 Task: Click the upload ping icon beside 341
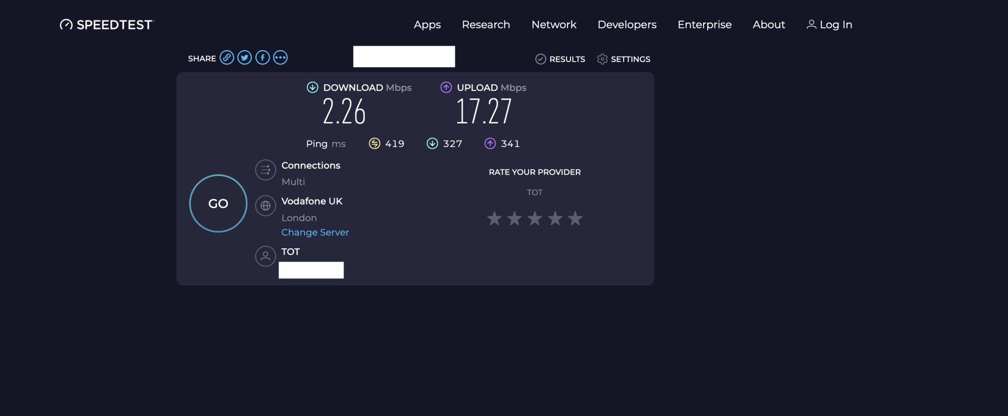point(490,143)
